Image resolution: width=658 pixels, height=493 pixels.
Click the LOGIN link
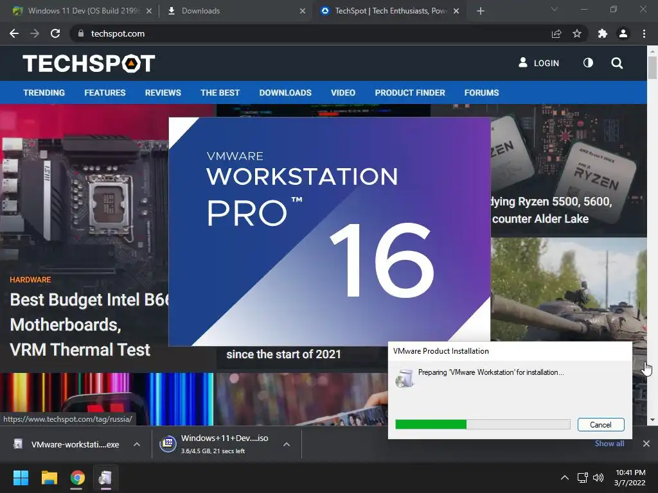pyautogui.click(x=539, y=63)
